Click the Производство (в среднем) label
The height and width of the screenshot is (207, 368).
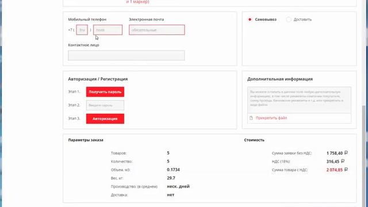(x=134, y=186)
